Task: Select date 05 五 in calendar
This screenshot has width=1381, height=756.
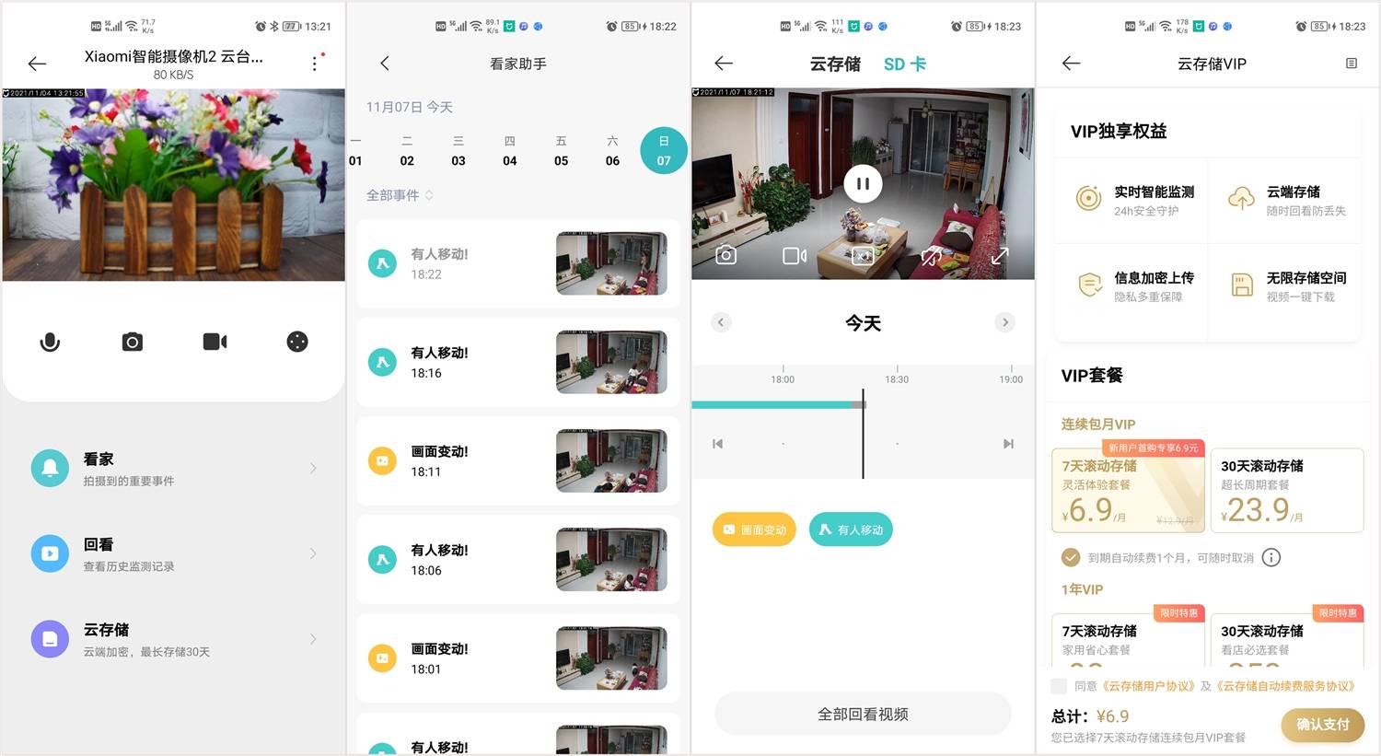Action: point(561,150)
